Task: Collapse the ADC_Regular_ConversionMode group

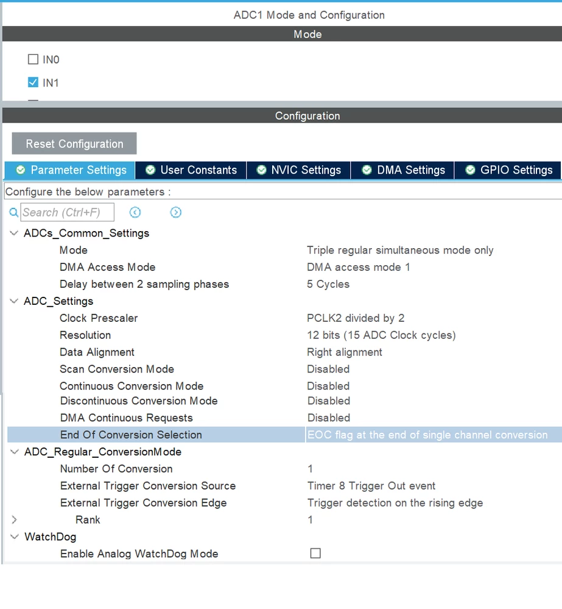Action: click(x=15, y=452)
